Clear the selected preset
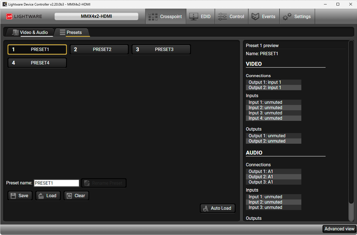Screen dimensions: 357x235 [x=76, y=196]
